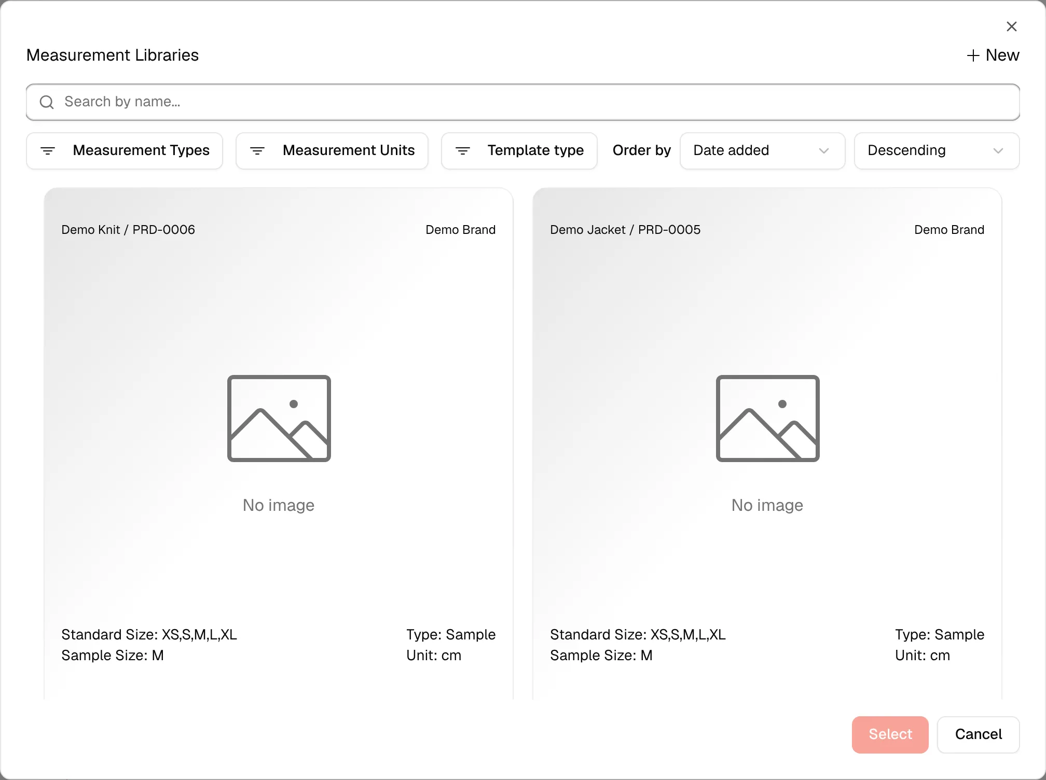Click the chevron on Descending dropdown
Viewport: 1046px width, 780px height.
point(998,151)
